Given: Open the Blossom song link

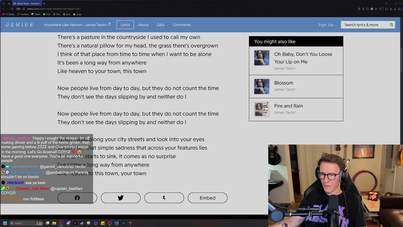Looking at the screenshot, I should click(x=284, y=83).
